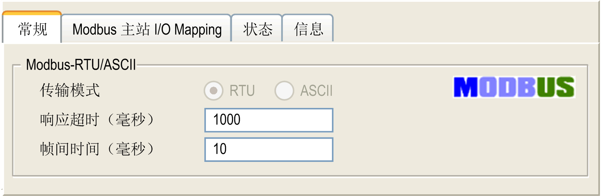Click the blue letter M in the logo
Image resolution: width=601 pixels, height=196 pixels.
point(466,87)
